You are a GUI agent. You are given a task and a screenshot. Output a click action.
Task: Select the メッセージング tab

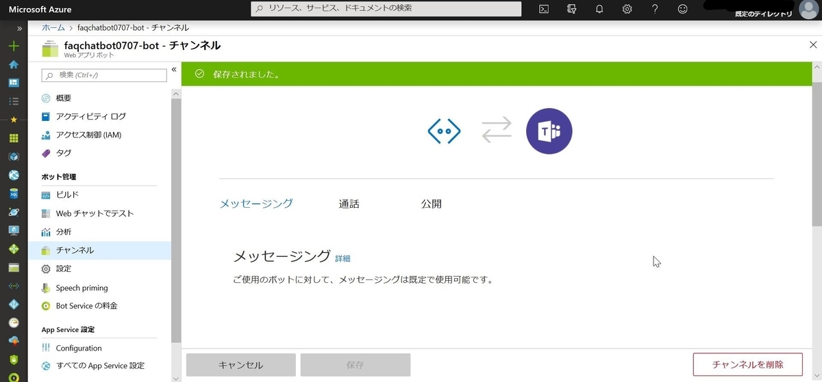256,203
